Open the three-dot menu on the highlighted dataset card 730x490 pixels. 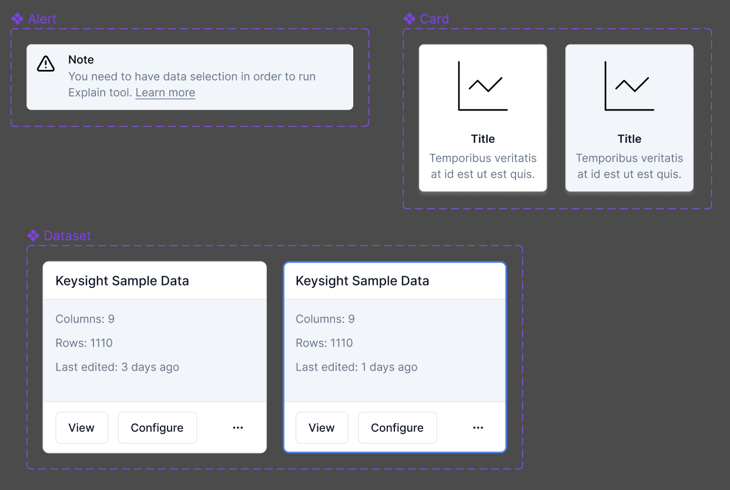click(478, 428)
